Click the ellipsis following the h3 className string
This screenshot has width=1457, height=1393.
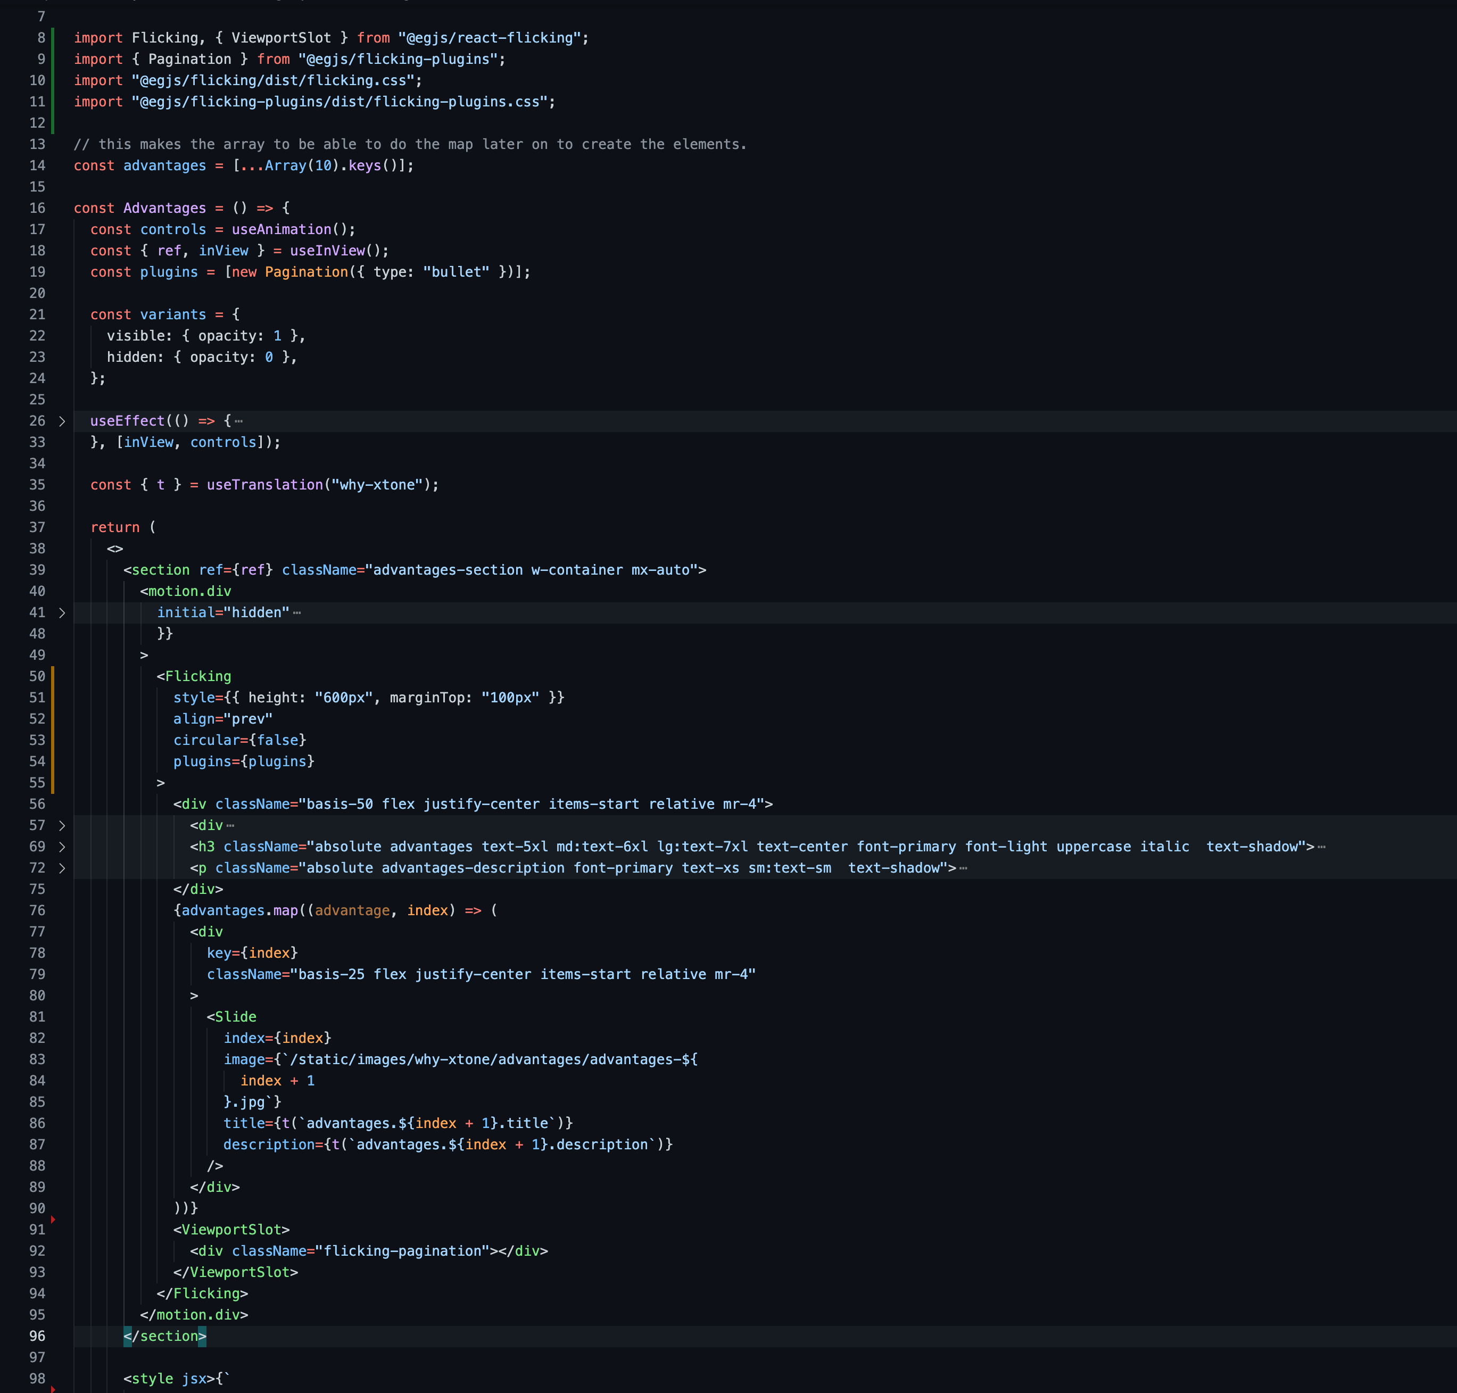tap(1321, 846)
